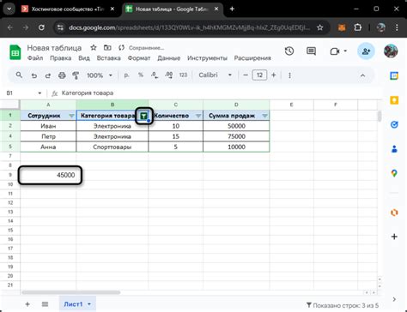Open the Формат menu
Screen dimensions: 407x312
pyautogui.click(x=139, y=58)
